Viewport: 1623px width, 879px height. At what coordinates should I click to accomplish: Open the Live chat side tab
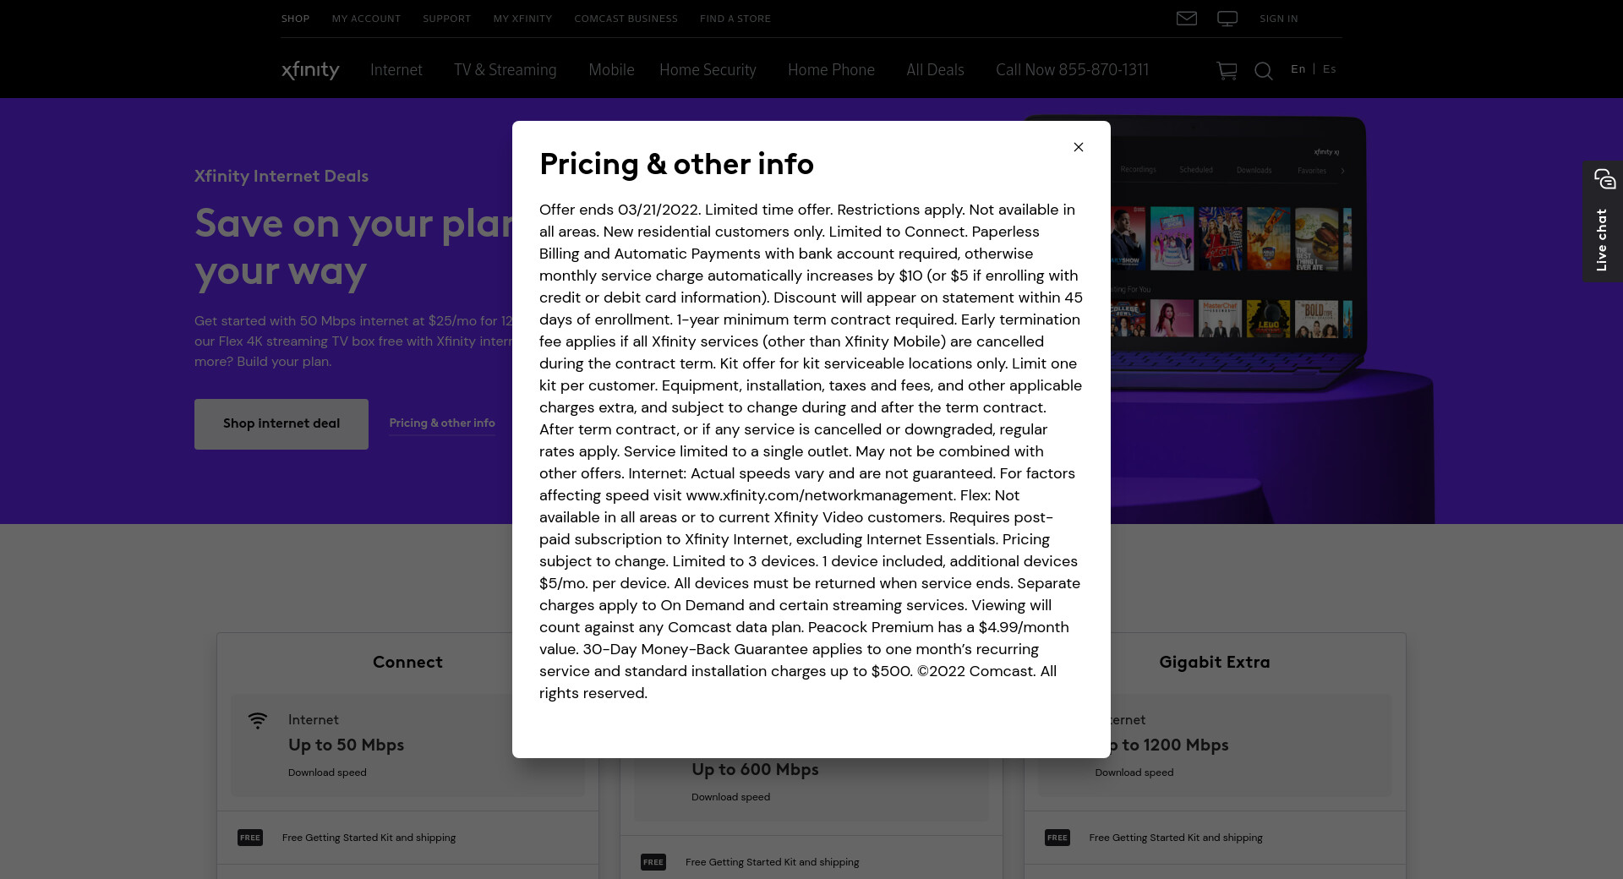click(1602, 221)
